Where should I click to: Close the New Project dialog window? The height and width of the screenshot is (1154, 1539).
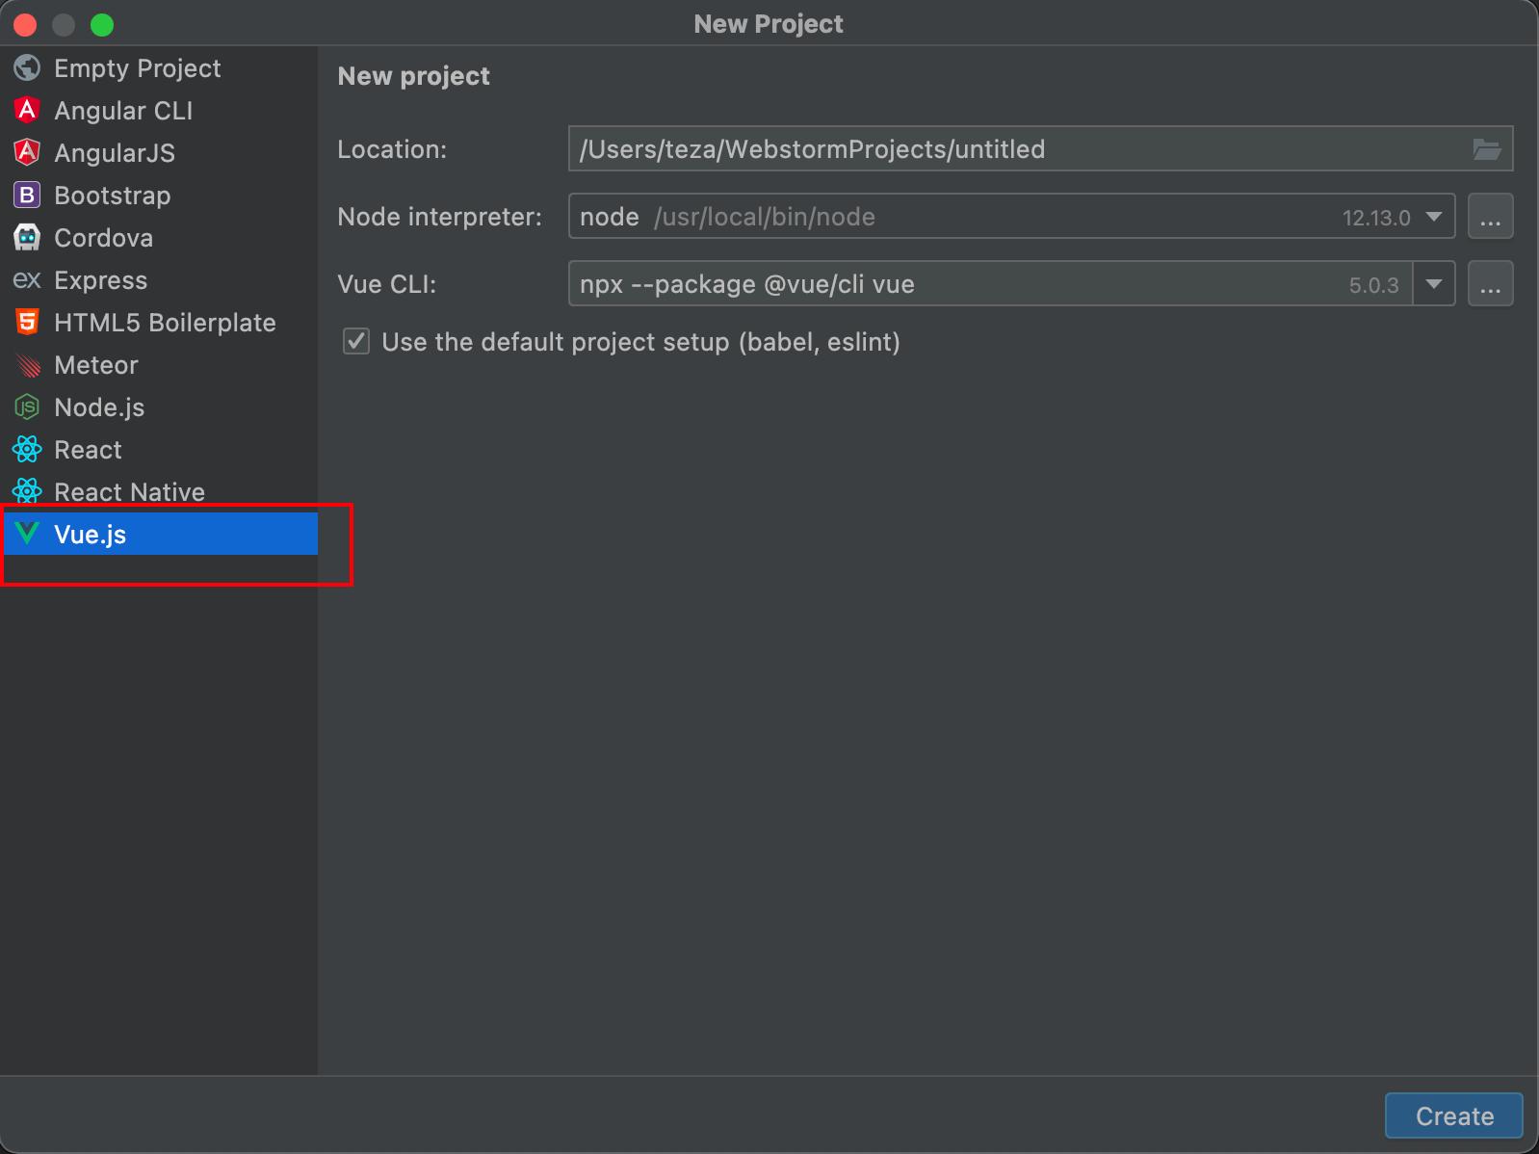[26, 24]
